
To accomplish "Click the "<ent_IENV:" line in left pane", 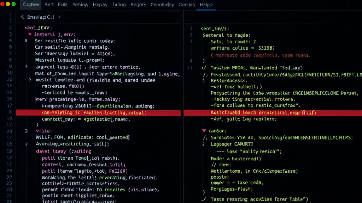I will [x=38, y=28].
